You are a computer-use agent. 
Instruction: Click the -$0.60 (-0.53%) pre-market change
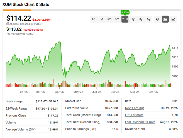(x=33, y=30)
